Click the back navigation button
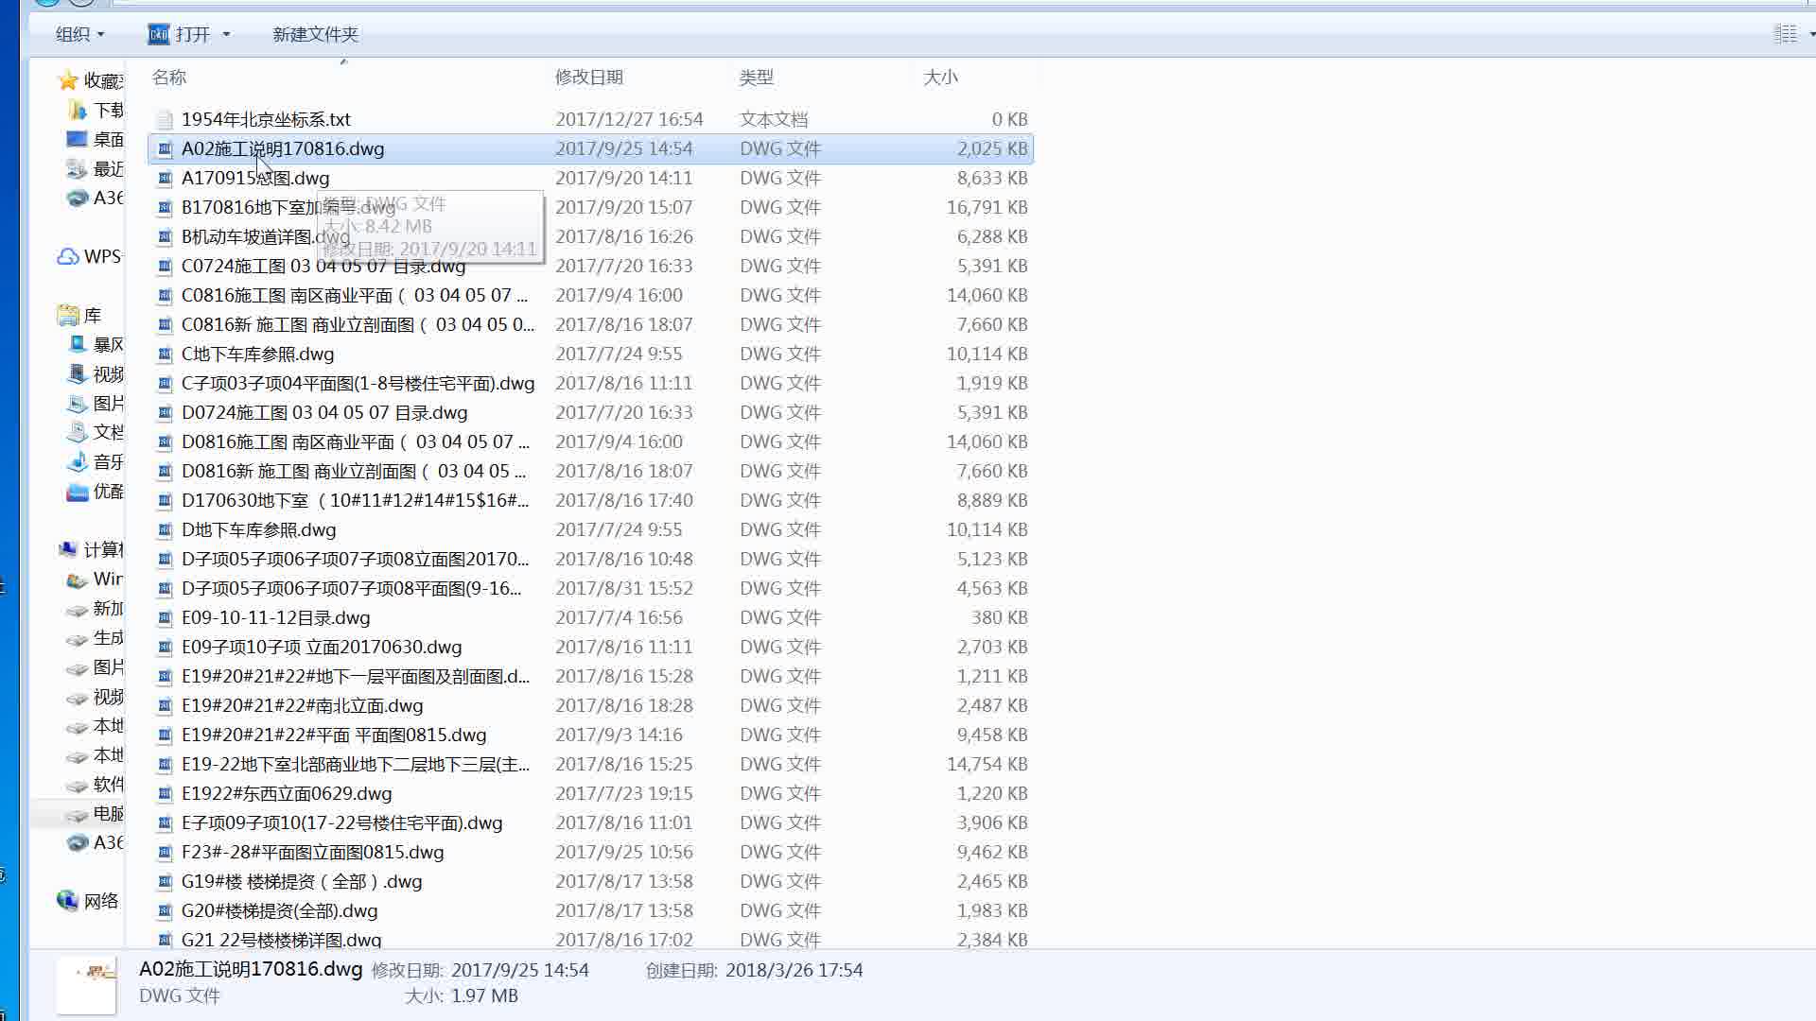 tap(44, 4)
